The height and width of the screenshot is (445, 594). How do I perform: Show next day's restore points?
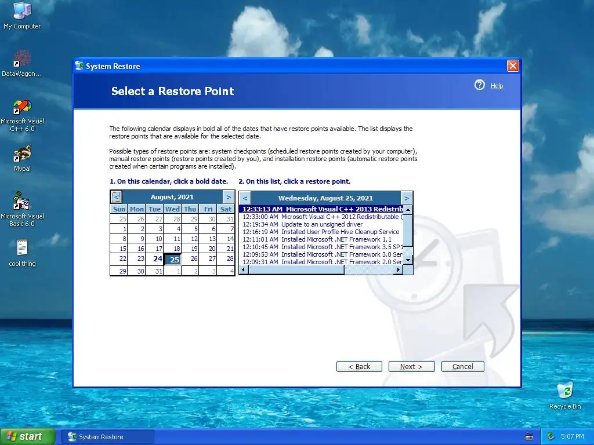(x=407, y=198)
